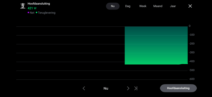Click the -400 axis label
The image size is (212, 97).
click(192, 61)
